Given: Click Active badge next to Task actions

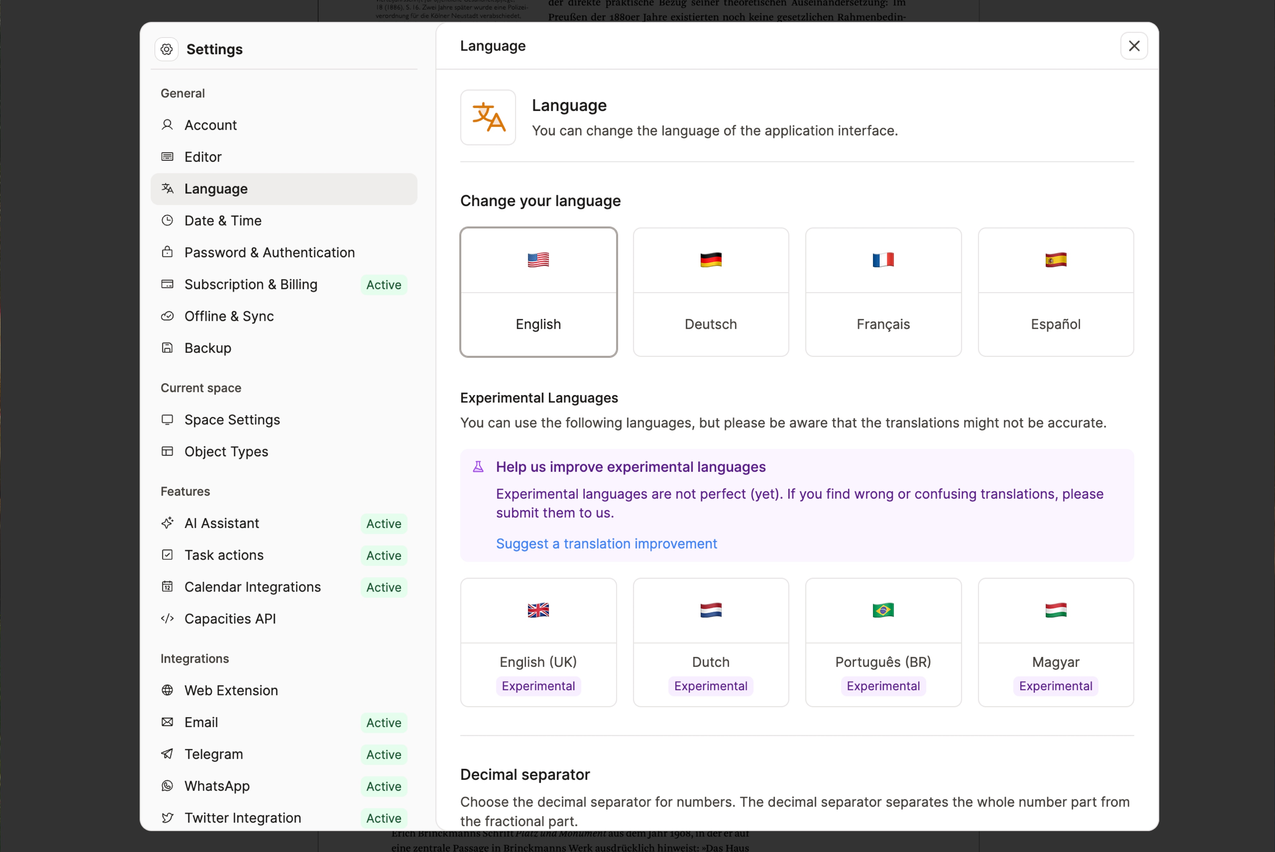Looking at the screenshot, I should [384, 555].
